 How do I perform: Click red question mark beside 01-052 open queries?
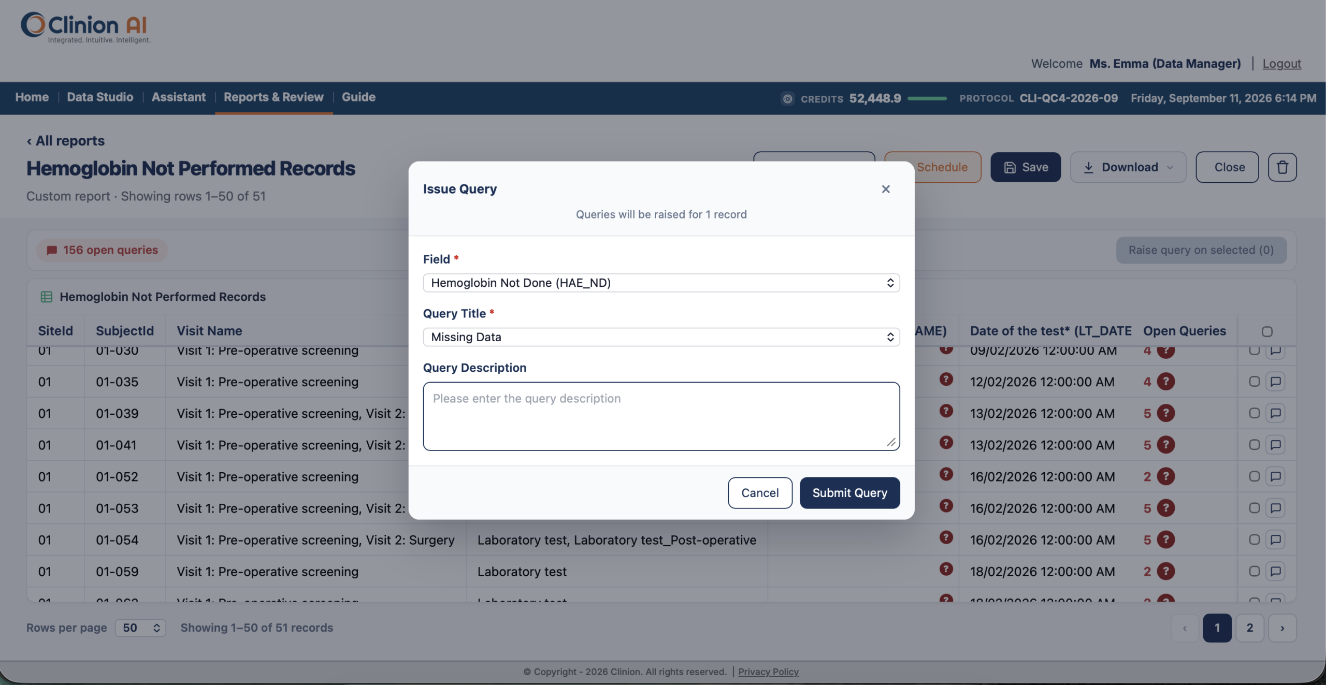tap(1165, 476)
